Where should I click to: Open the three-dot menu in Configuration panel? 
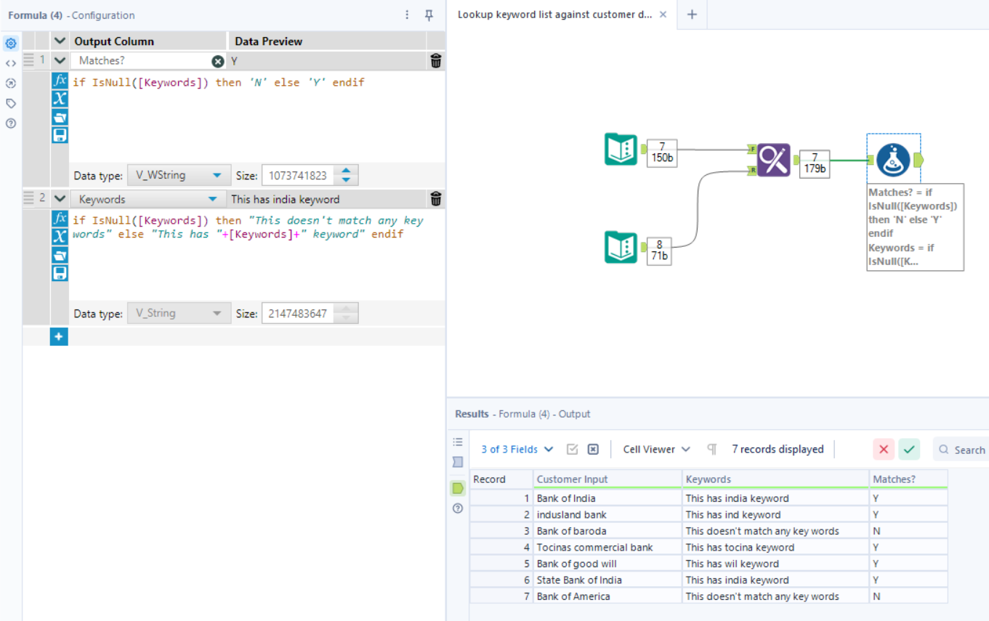point(406,15)
